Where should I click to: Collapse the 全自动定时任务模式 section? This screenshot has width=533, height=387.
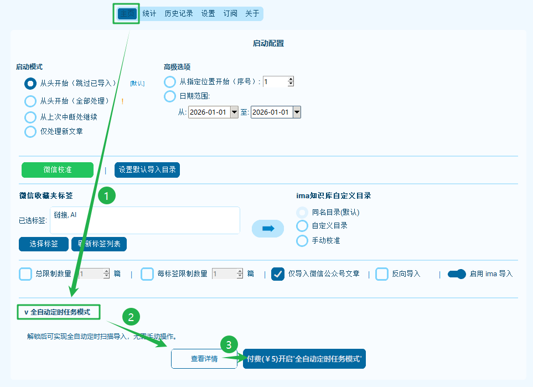click(x=59, y=312)
